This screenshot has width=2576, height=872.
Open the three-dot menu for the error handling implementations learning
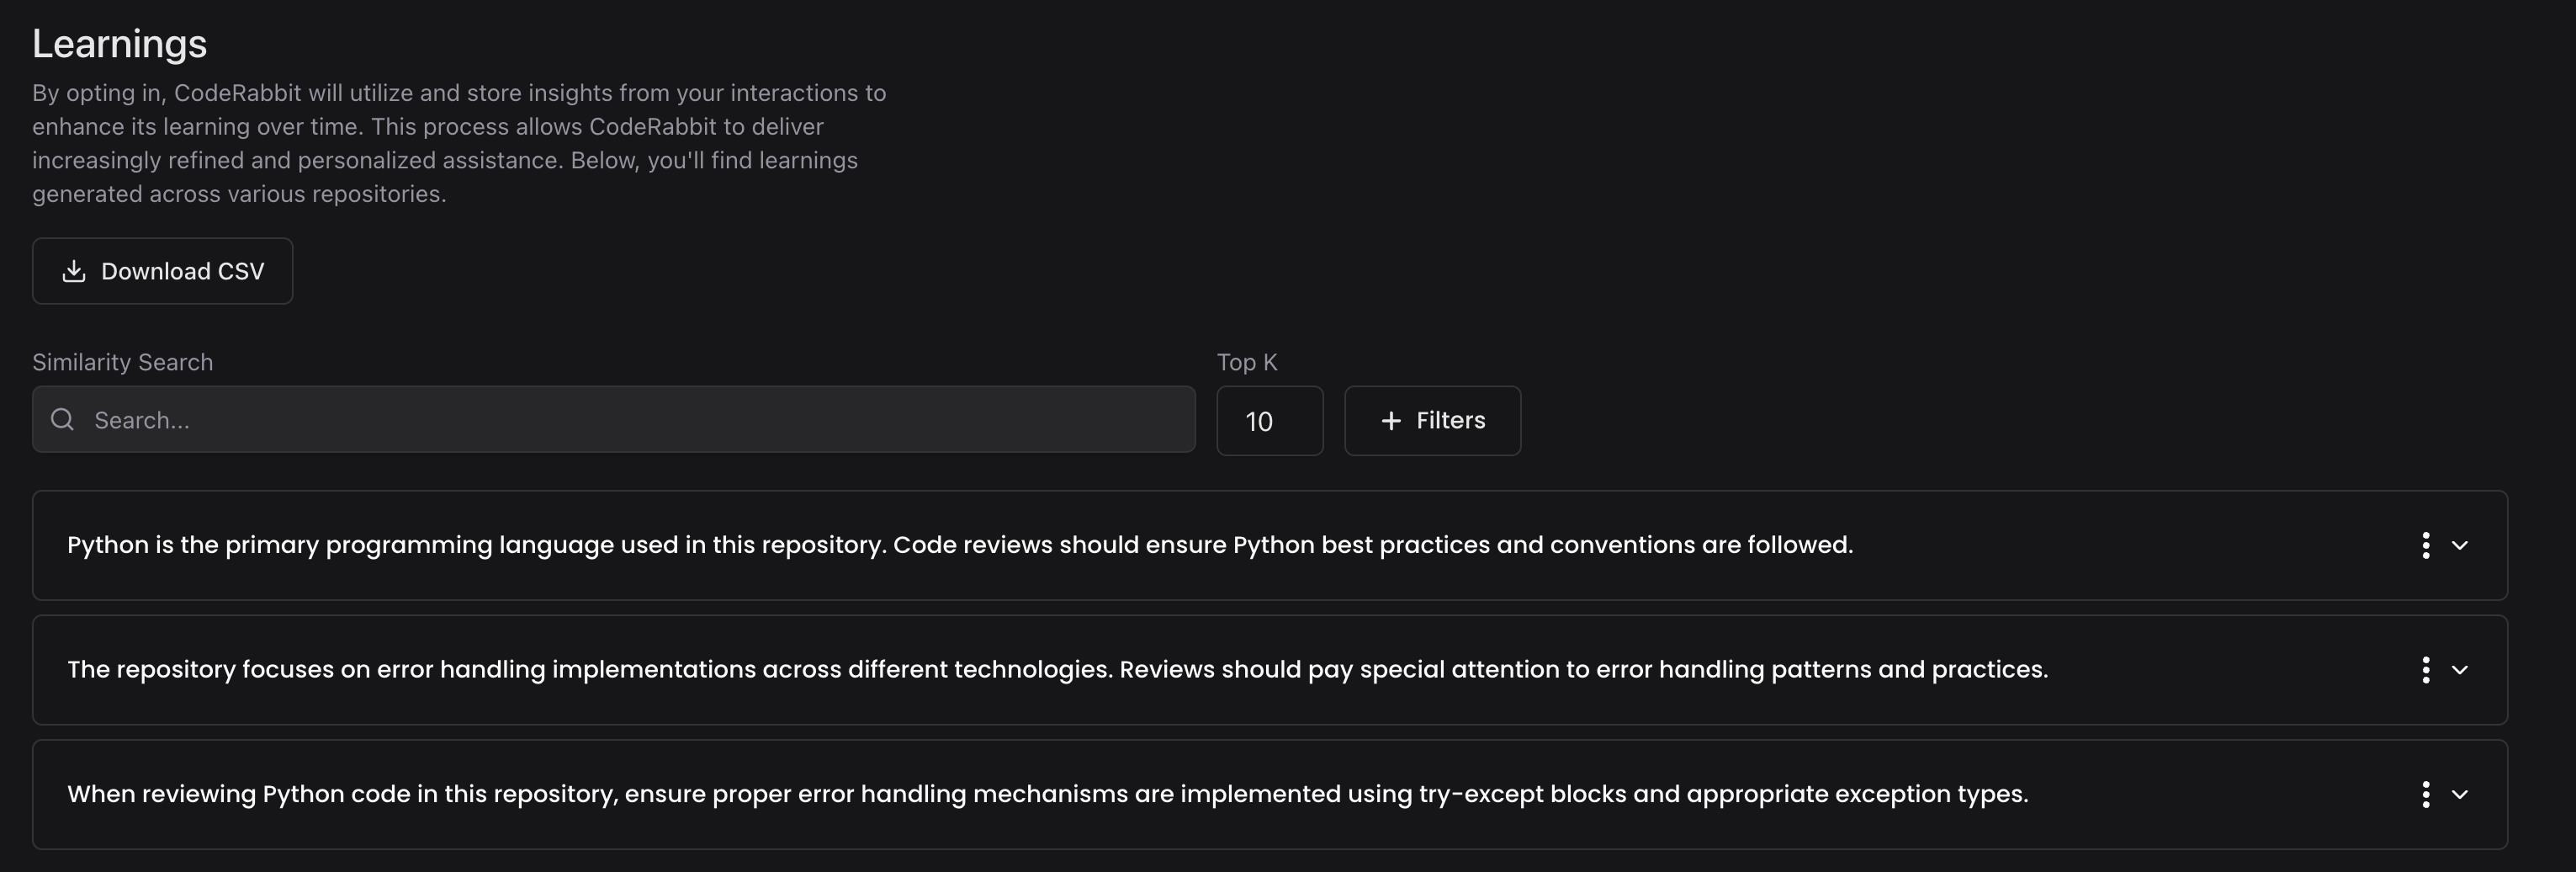(2425, 670)
